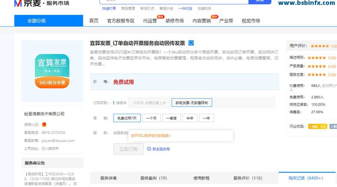Open the 内容营销 nav item
This screenshot has width=337, height=187.
coord(202,21)
